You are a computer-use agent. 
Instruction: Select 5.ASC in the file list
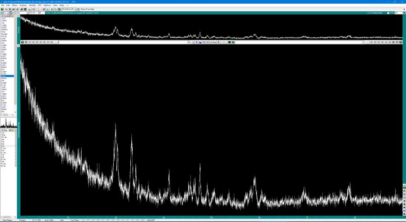[3, 65]
